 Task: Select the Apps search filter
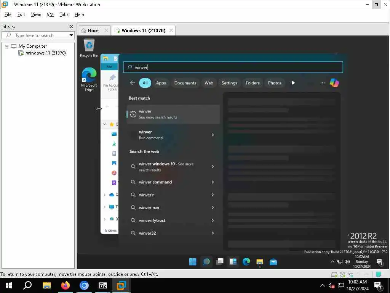tap(161, 83)
